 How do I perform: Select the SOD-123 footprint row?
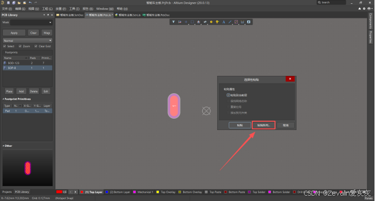[x=28, y=63]
